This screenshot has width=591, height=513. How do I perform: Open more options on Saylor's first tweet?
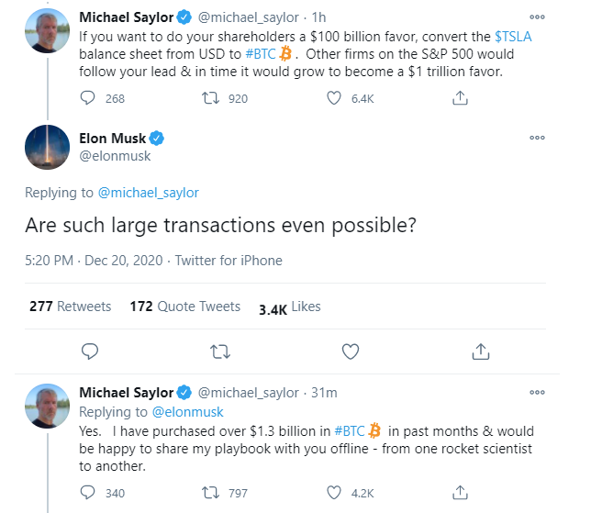click(537, 17)
